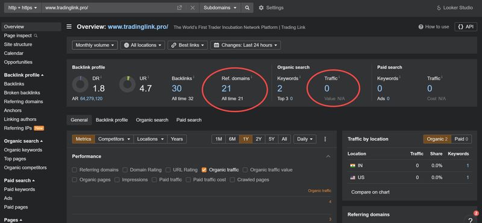The image size is (482, 223).
Task: Click the www.tradinglink.pro/ title link
Action: pos(138,27)
